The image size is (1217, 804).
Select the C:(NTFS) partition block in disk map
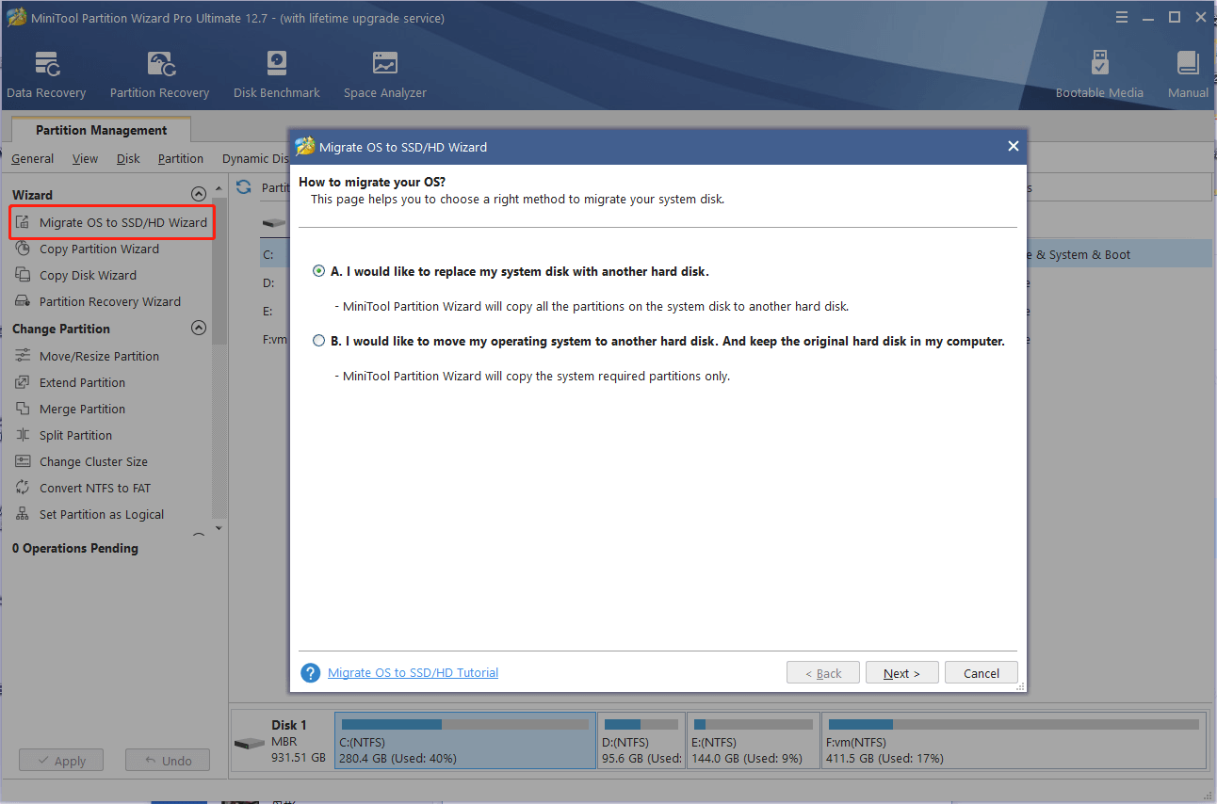click(464, 741)
